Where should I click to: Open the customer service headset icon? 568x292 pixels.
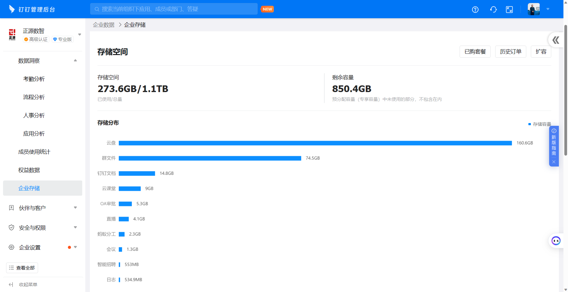(x=493, y=9)
